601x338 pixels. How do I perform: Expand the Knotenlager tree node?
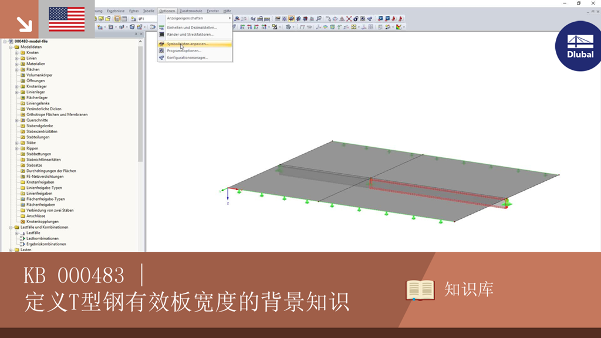[x=17, y=87]
